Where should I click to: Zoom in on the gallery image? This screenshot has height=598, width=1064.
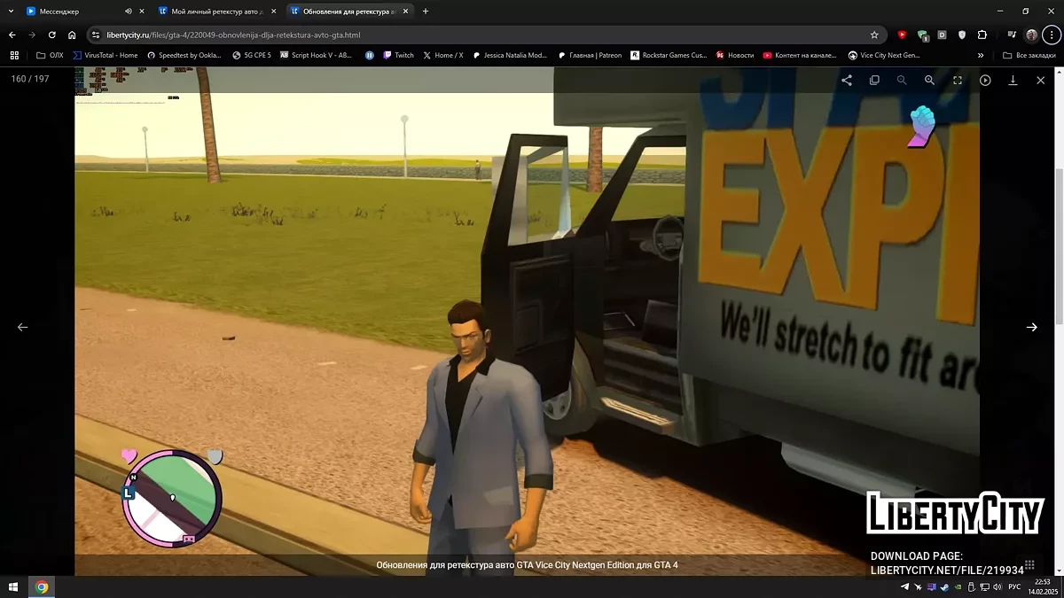[929, 80]
